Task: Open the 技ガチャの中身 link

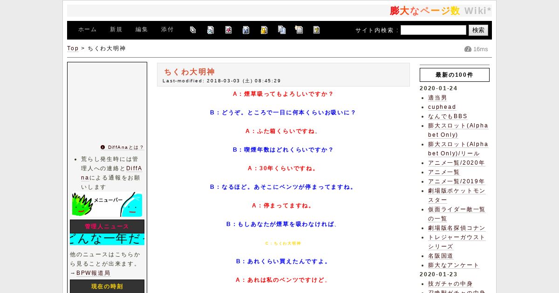Action: coord(450,284)
